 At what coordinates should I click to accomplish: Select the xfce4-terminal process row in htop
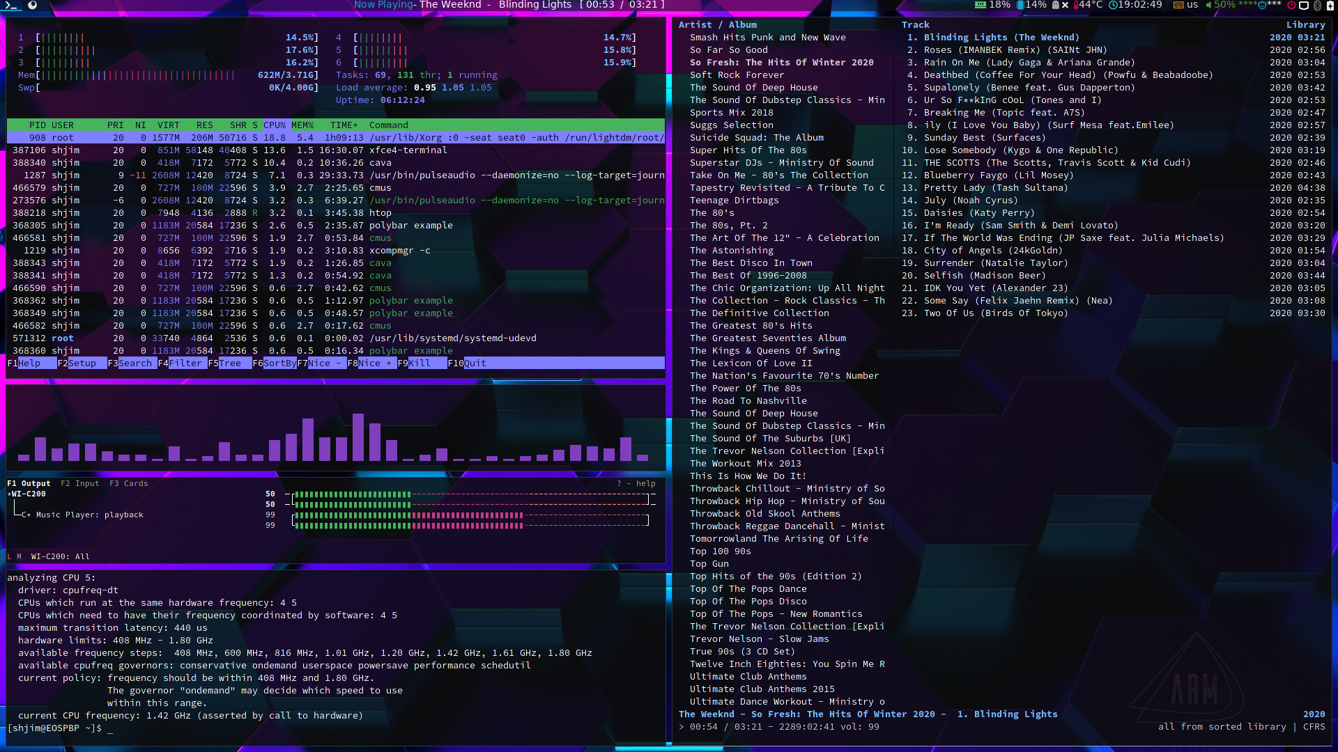click(336, 150)
